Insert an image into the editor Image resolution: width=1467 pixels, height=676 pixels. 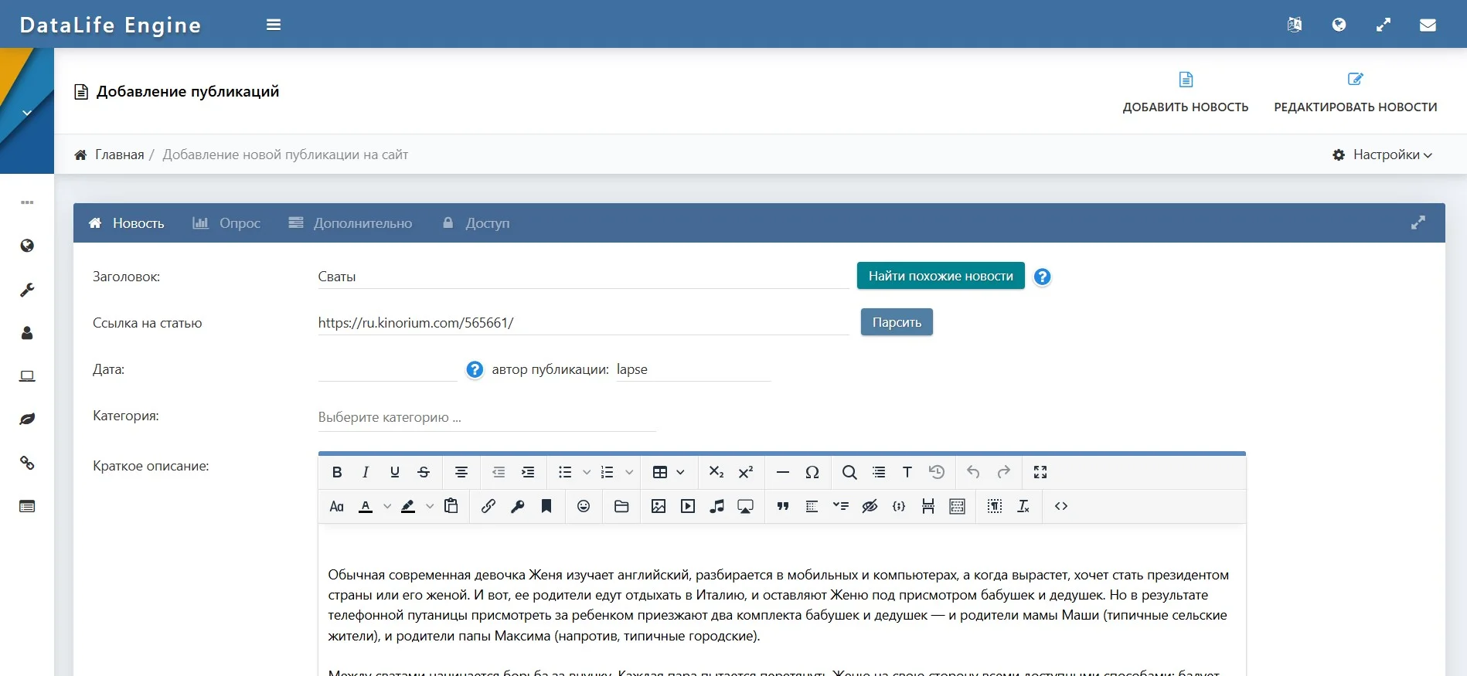pos(659,506)
